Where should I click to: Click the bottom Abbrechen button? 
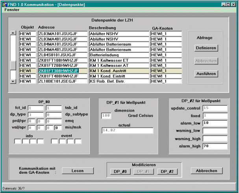click(207, 171)
